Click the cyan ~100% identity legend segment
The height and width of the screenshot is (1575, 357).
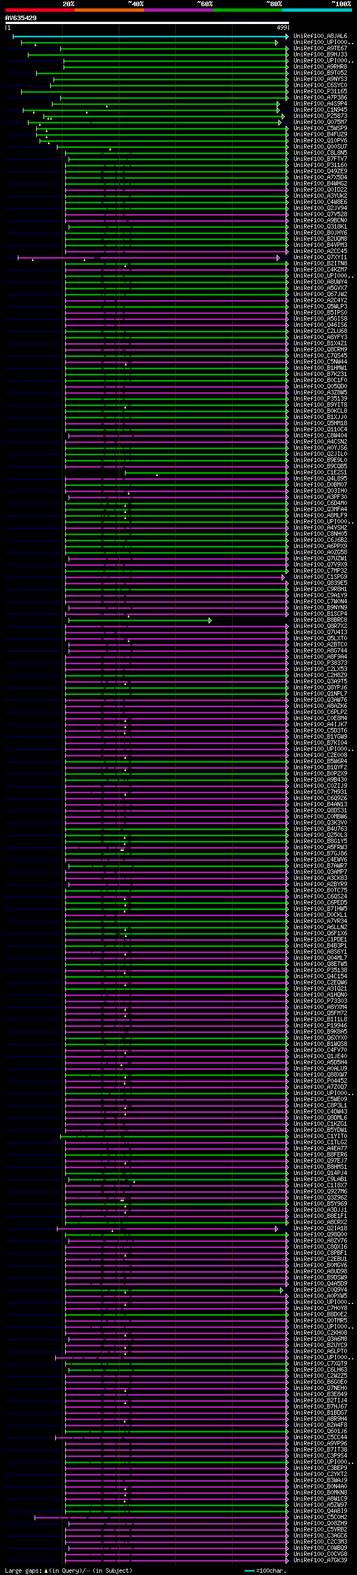tap(317, 10)
